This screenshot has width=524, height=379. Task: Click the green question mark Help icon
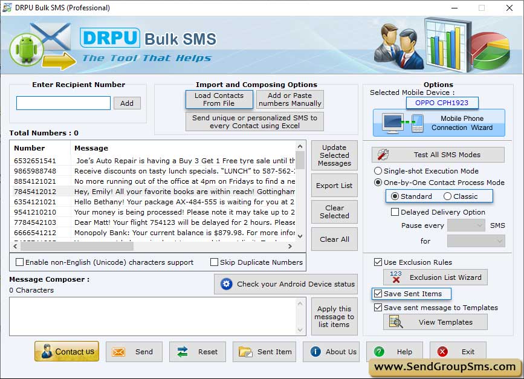[x=379, y=352]
